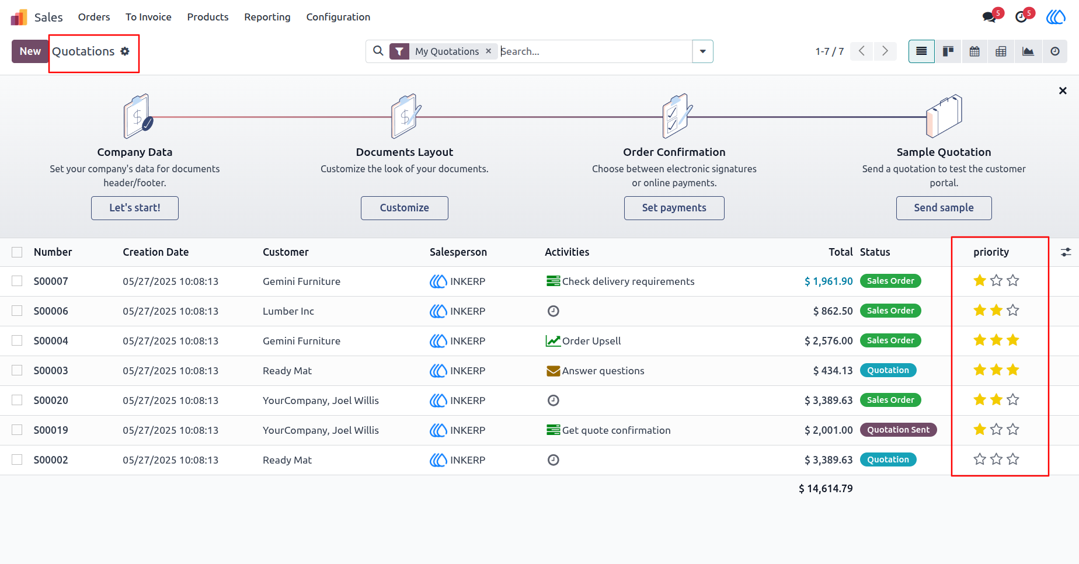Click the New quotation button
This screenshot has height=564, width=1079.
pyautogui.click(x=30, y=51)
